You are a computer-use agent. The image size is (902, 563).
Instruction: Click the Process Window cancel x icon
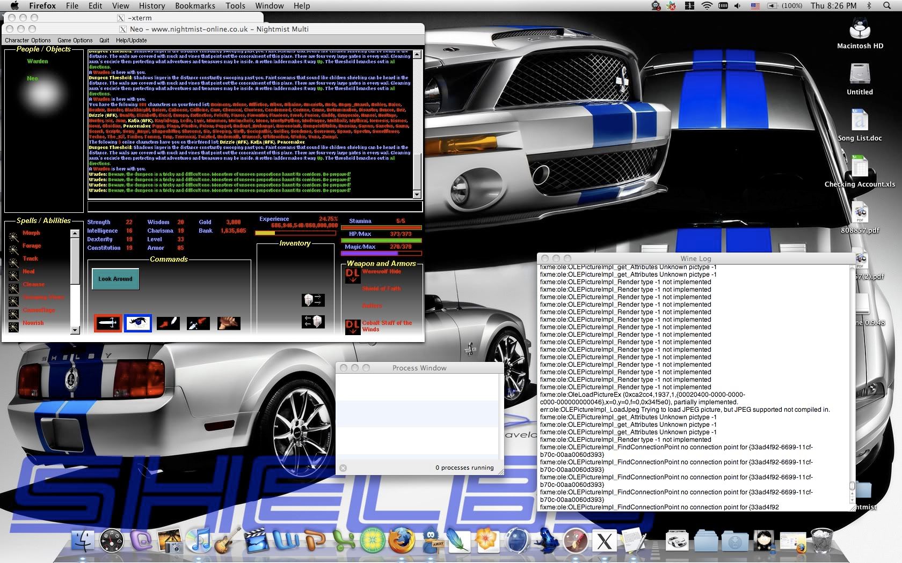(343, 468)
